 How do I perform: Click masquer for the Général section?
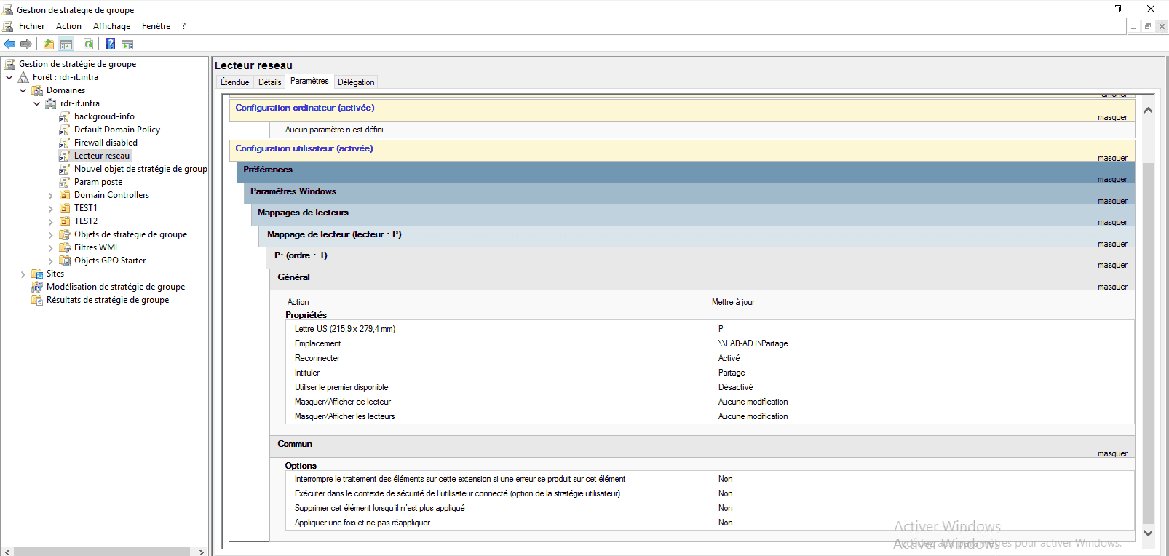click(1112, 287)
